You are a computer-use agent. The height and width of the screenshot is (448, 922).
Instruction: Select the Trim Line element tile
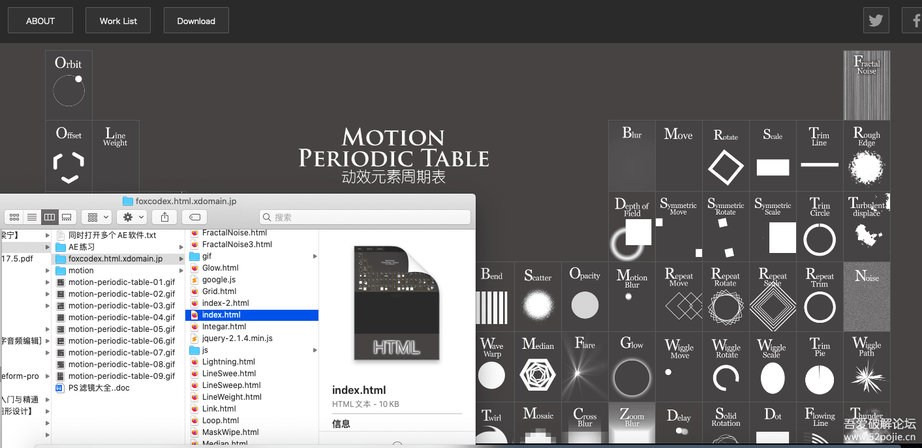pyautogui.click(x=820, y=155)
